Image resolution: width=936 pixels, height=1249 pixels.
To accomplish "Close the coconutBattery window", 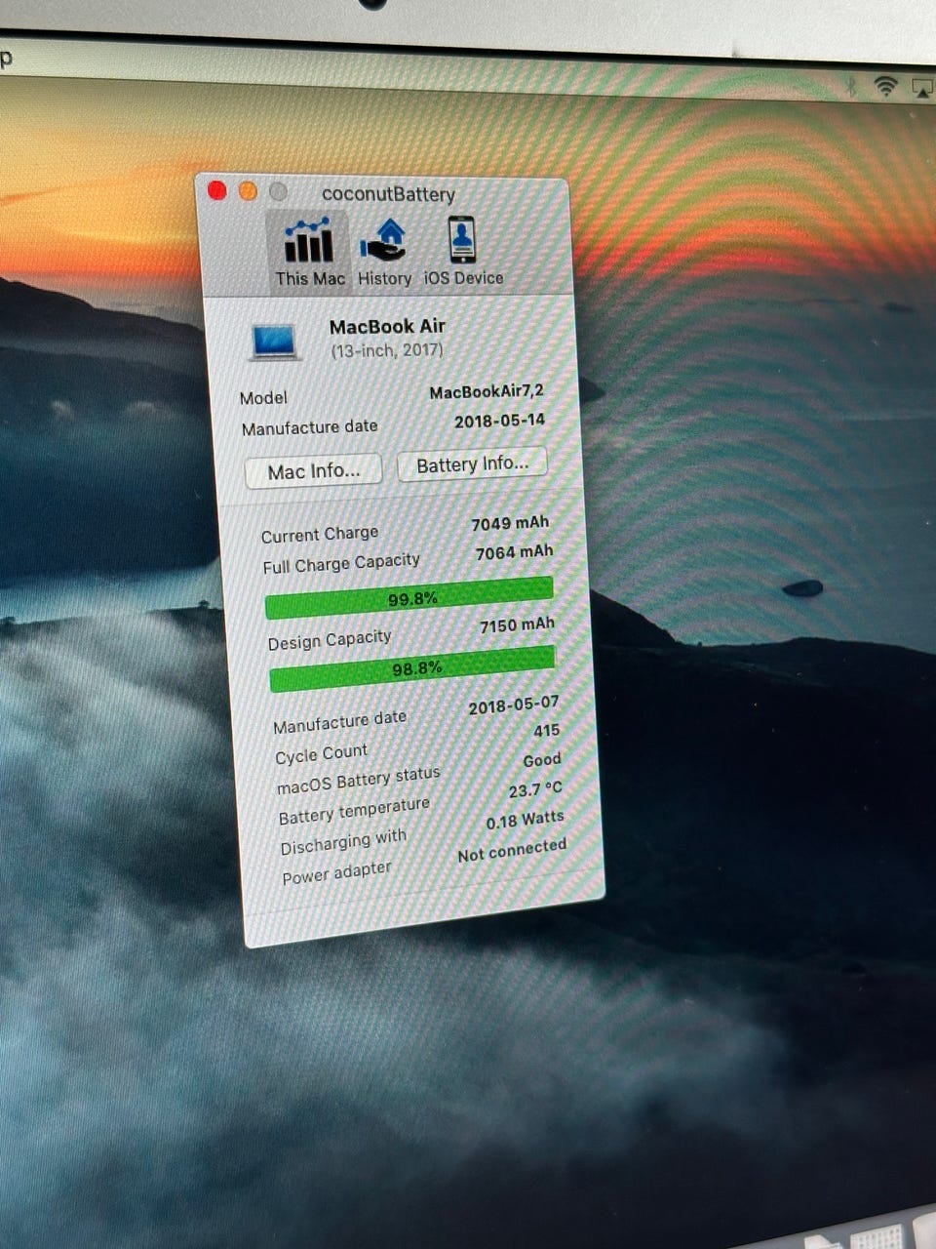I will coord(217,191).
